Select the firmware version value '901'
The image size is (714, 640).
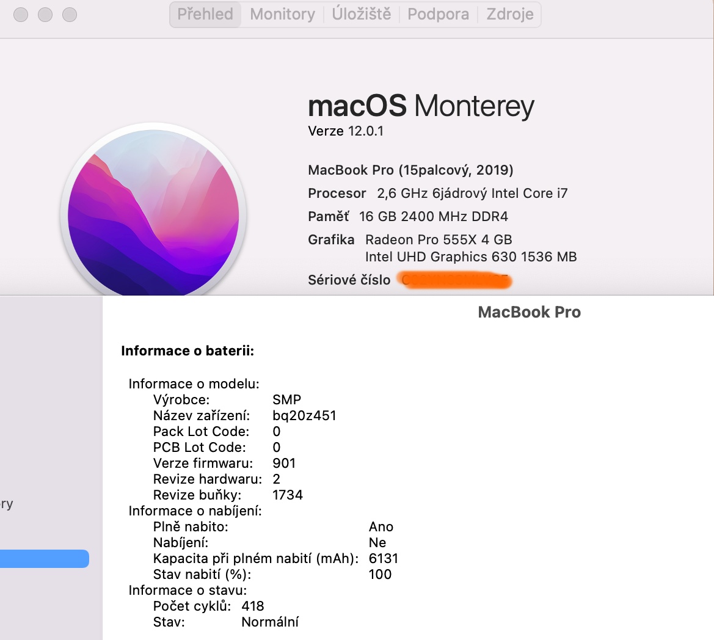(283, 464)
